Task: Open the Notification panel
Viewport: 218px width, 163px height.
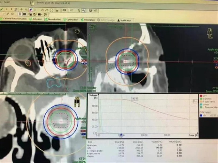Action: click(124, 20)
